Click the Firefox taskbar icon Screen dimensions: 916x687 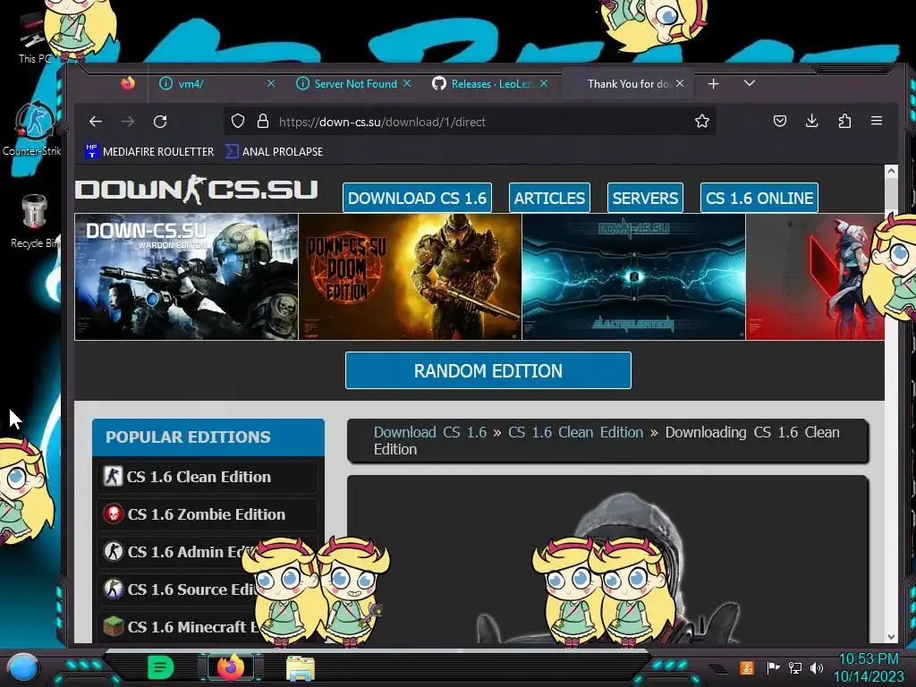(x=231, y=667)
